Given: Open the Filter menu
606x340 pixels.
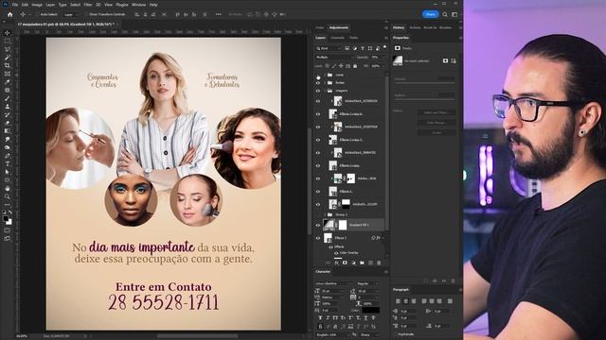Looking at the screenshot, I should (x=88, y=5).
